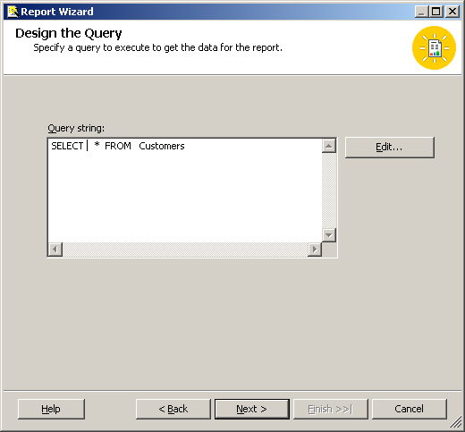The width and height of the screenshot is (465, 432).
Task: Click the window resize grip corner
Action: [455, 422]
